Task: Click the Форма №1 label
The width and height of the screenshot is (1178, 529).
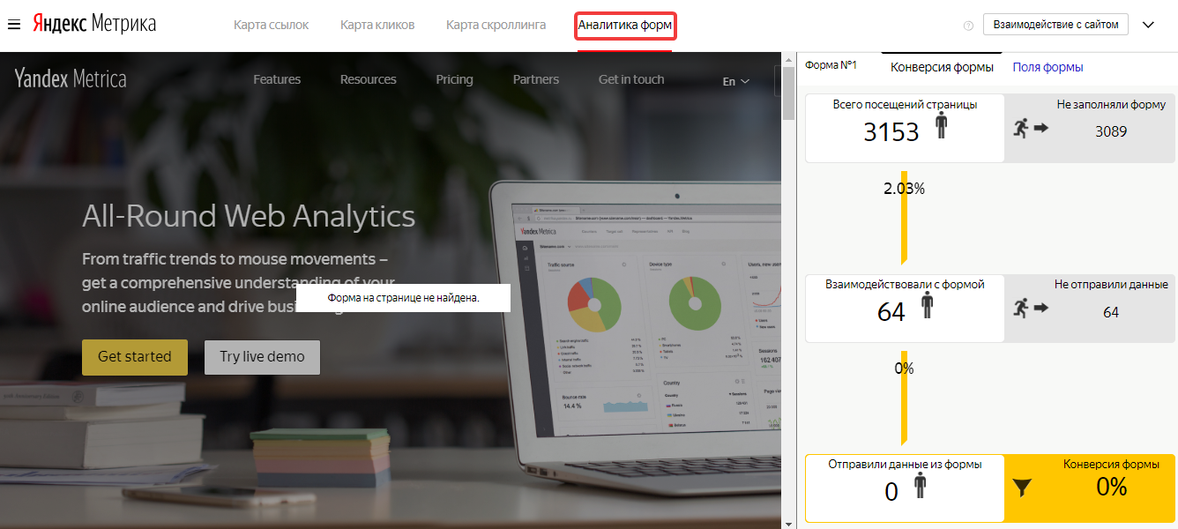Action: pyautogui.click(x=831, y=65)
